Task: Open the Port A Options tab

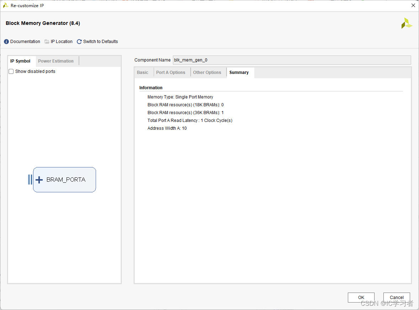Action: click(171, 73)
